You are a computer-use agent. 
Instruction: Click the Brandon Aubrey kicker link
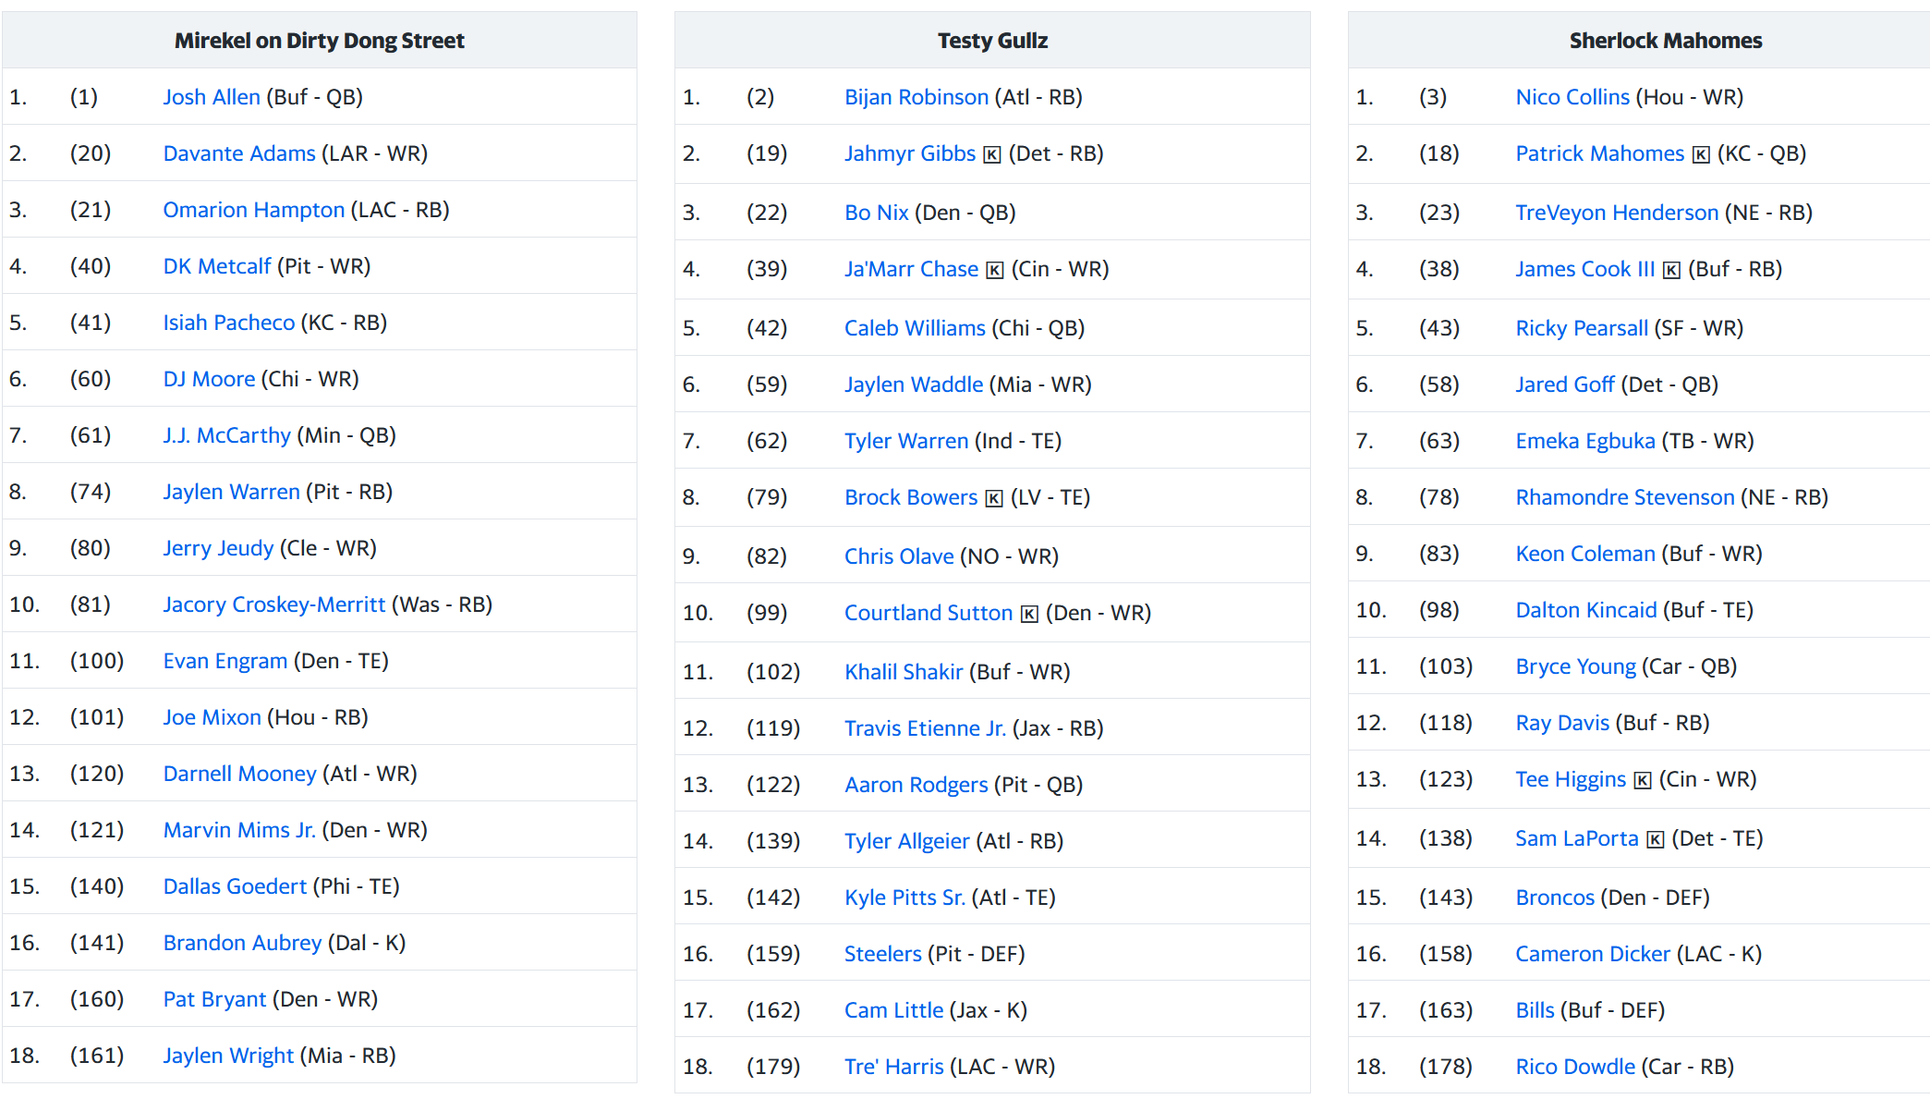242,943
